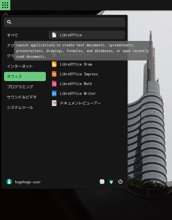Click the power button icon
Screen dimensions: 172x220
tap(120, 182)
